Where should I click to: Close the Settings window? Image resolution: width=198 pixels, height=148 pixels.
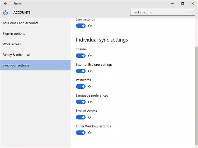tap(193, 3)
